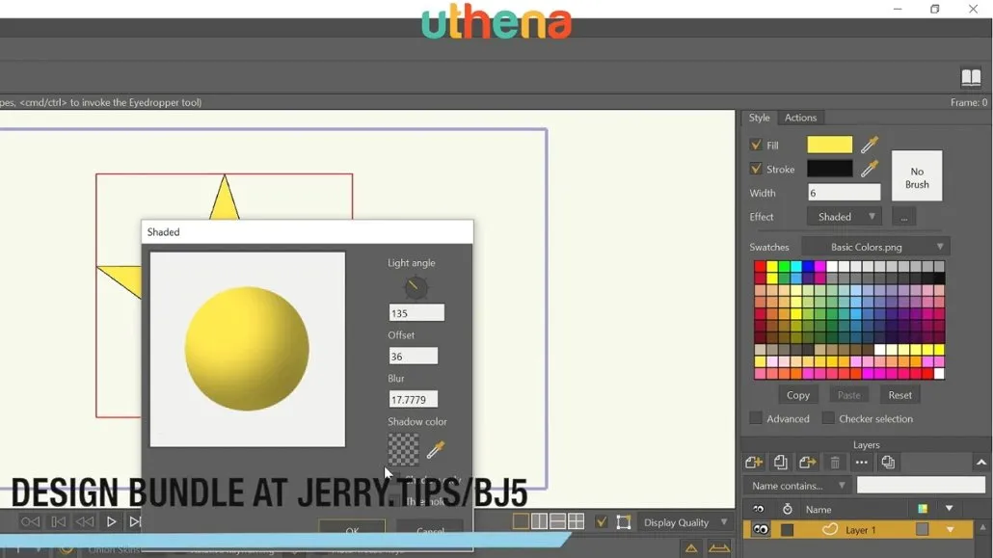Click the Blur field showing 17.7779
The height and width of the screenshot is (558, 993).
click(x=413, y=399)
